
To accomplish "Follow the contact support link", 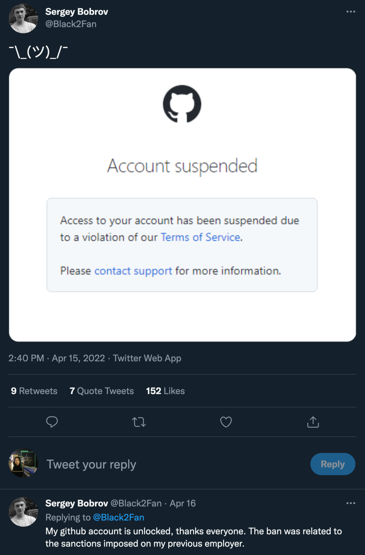I will [x=133, y=271].
